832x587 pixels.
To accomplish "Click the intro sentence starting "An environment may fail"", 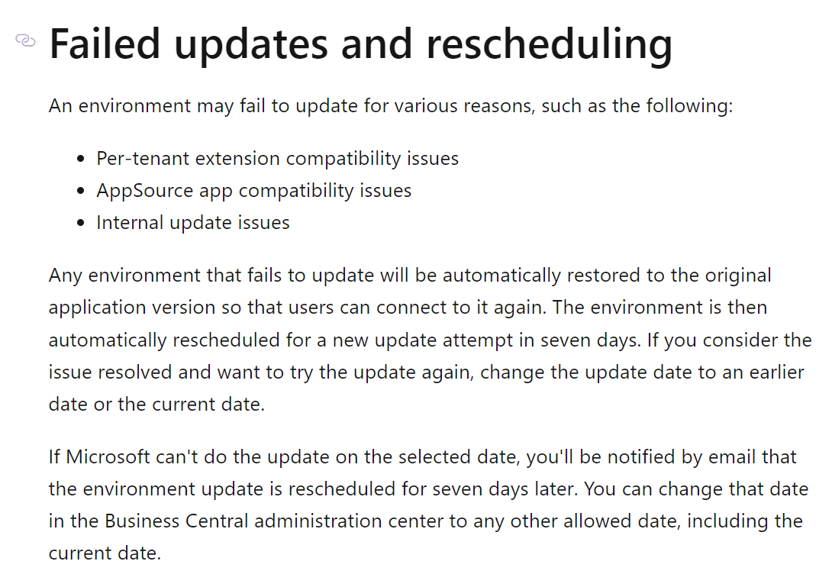I will (390, 105).
